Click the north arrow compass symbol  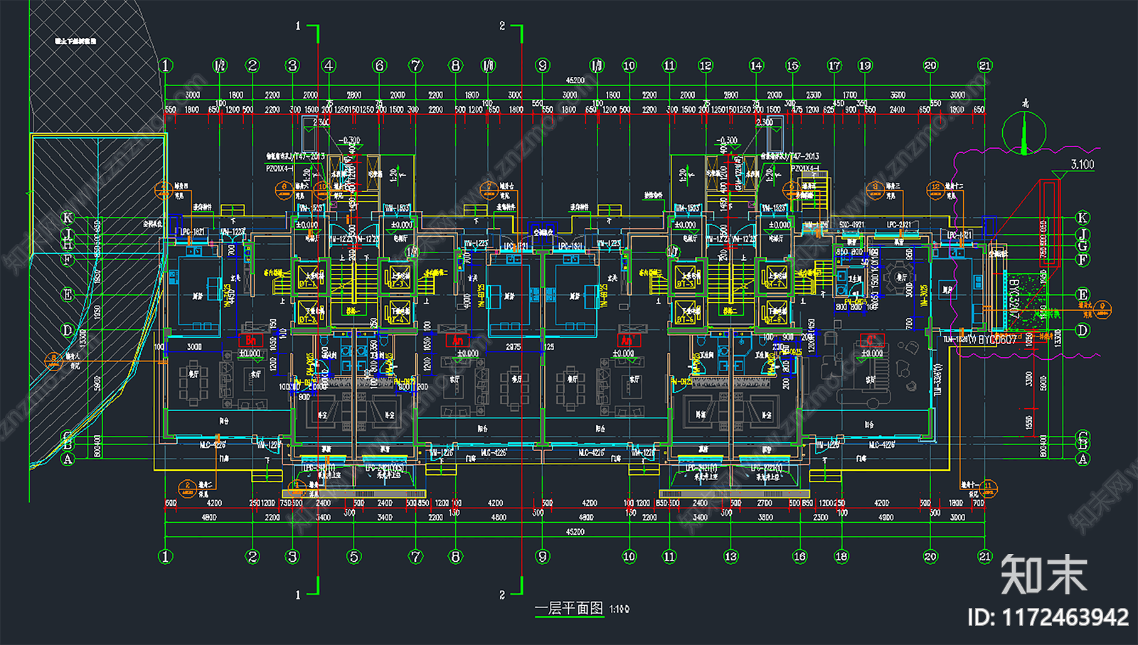point(1024,132)
